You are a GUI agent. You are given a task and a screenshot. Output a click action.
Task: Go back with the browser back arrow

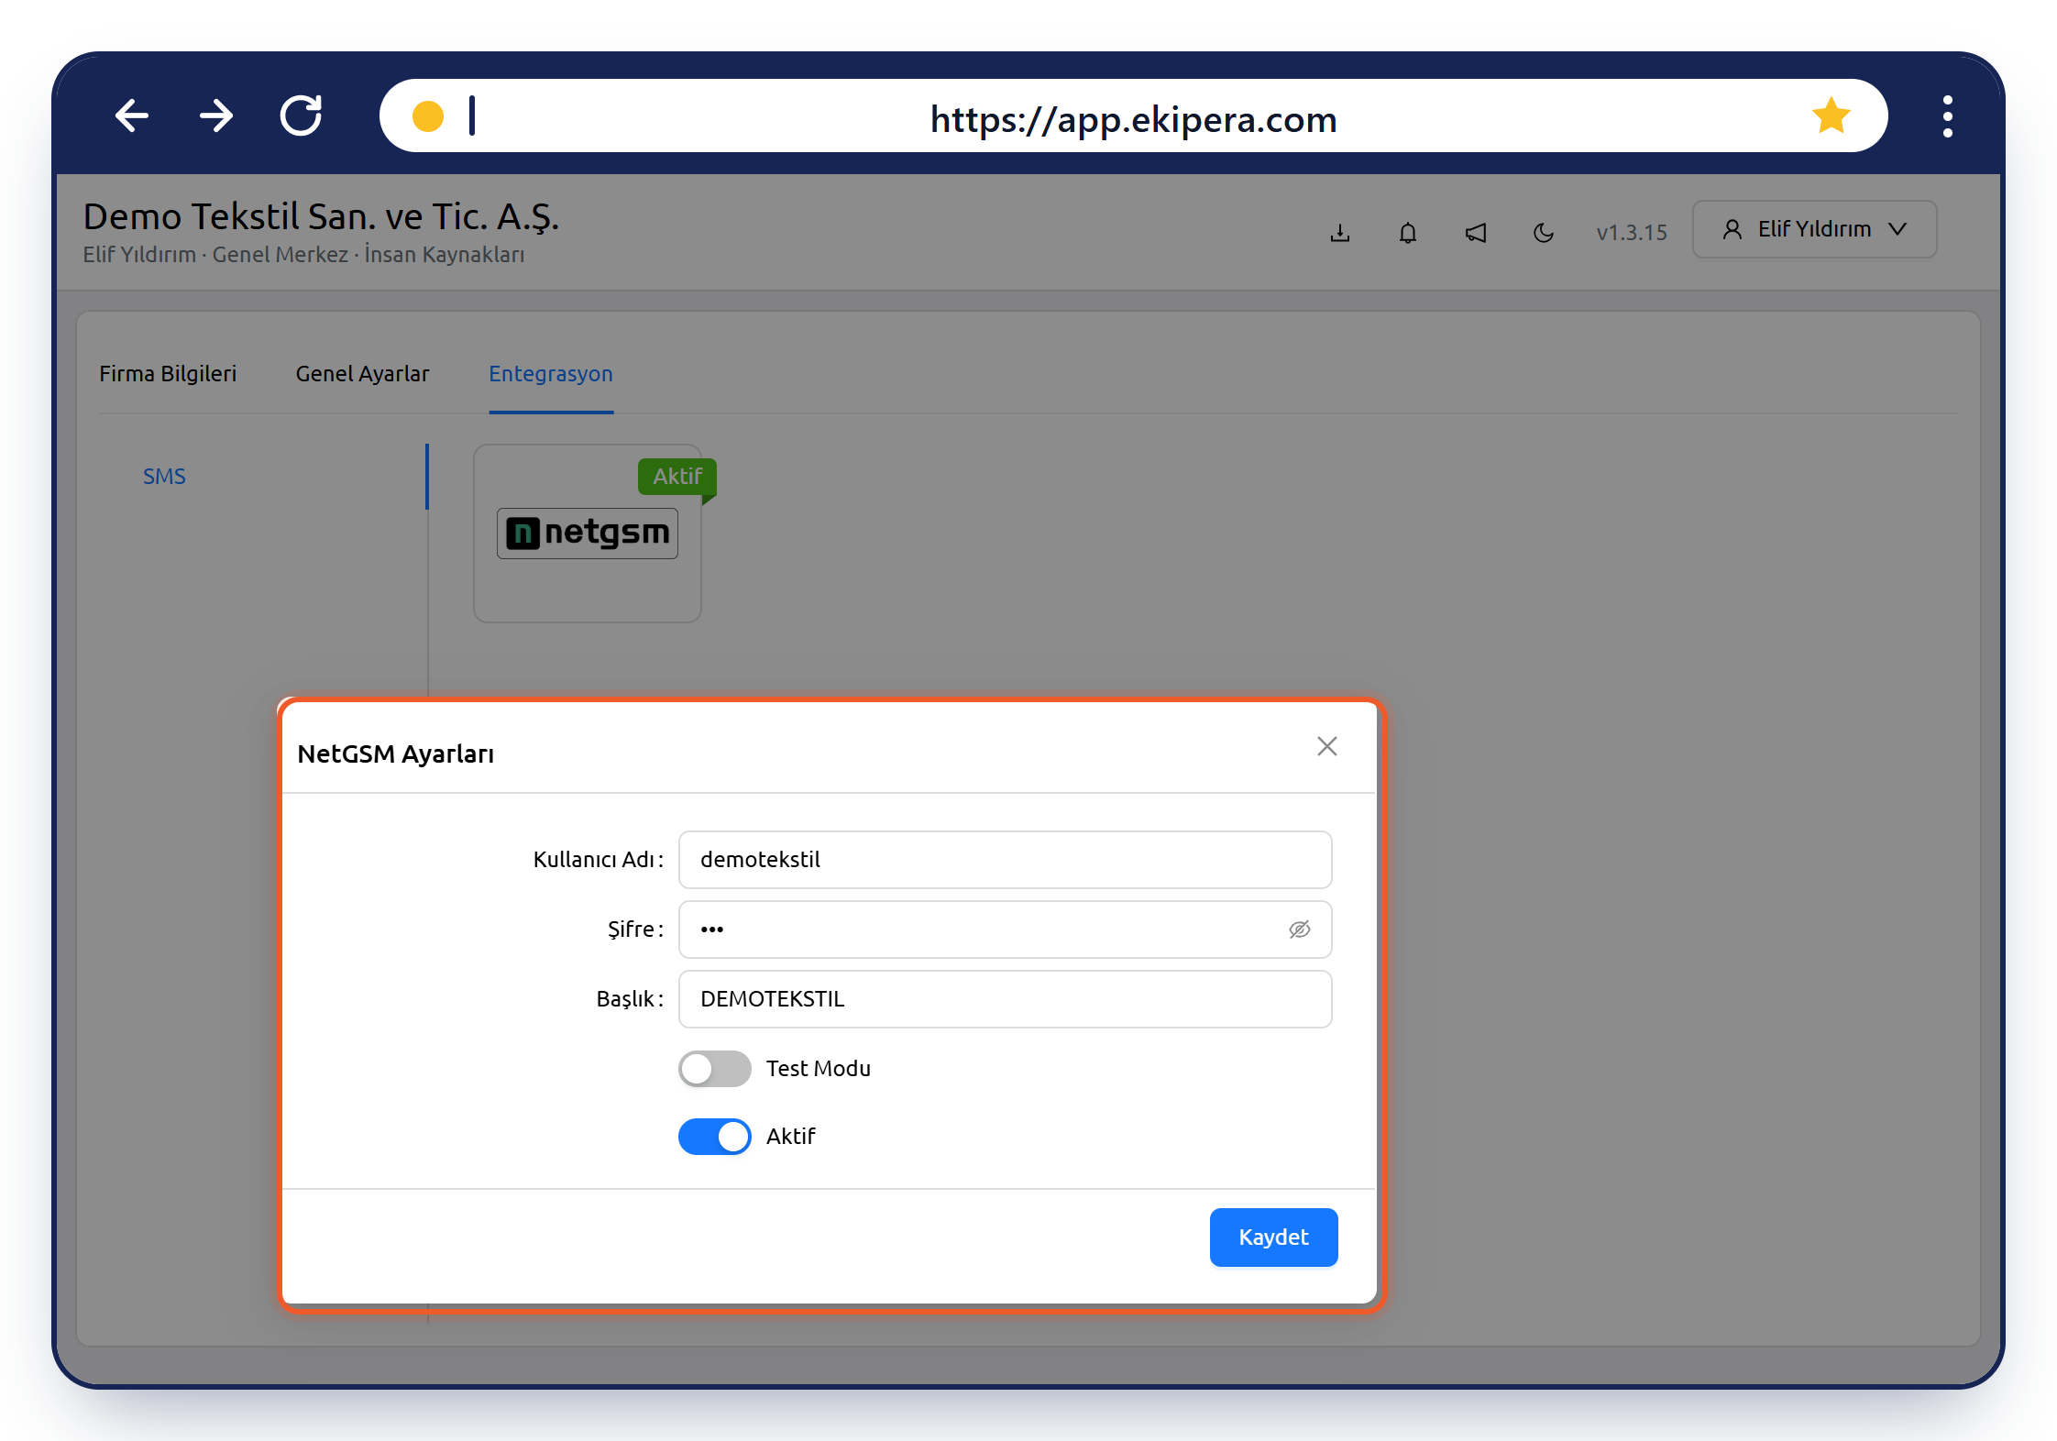pyautogui.click(x=132, y=115)
